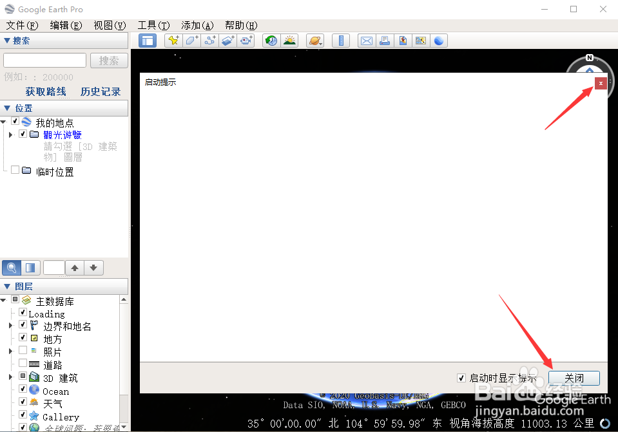Screen dimensions: 618x432
Task: Select the 临时位置 tree item
Action: (55, 172)
